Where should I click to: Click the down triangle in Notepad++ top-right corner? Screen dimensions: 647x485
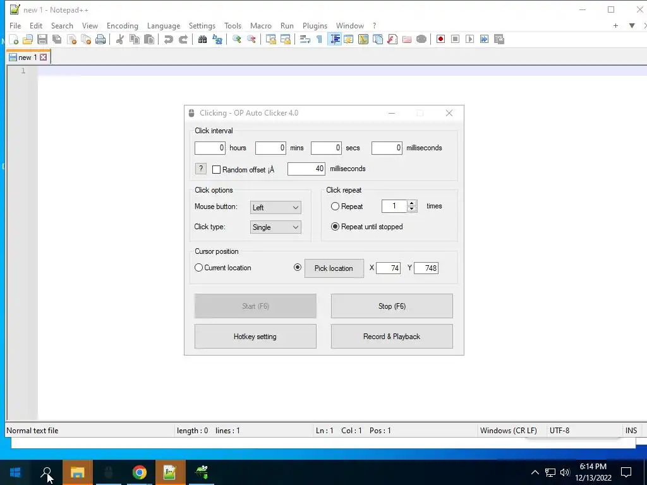(x=632, y=25)
